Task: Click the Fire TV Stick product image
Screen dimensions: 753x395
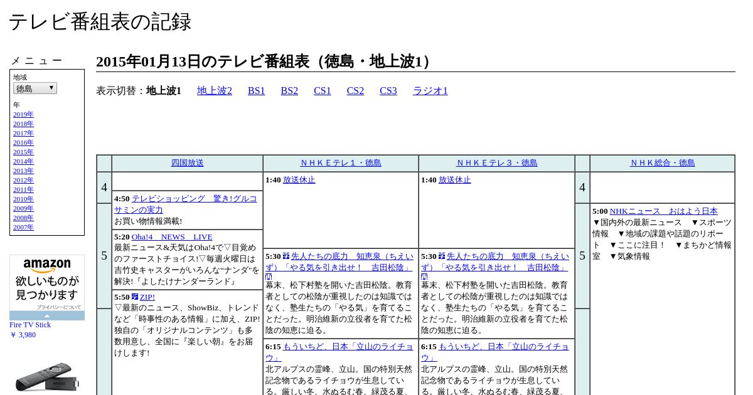Action: point(47,376)
